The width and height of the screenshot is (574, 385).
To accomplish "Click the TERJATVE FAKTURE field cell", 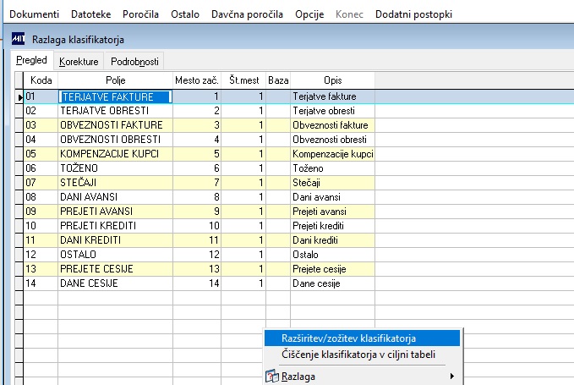I will point(115,96).
